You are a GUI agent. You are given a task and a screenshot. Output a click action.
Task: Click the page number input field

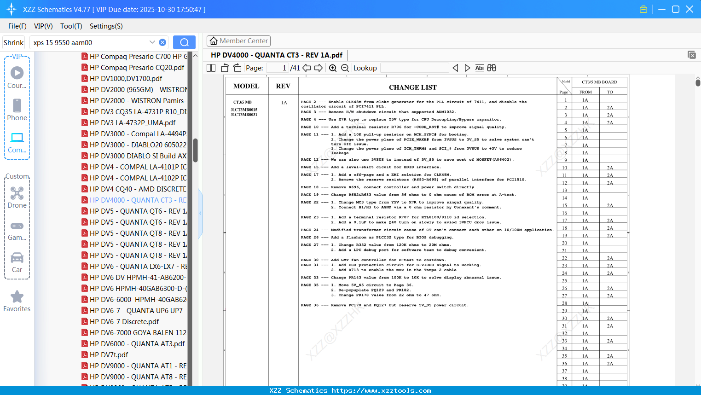point(278,68)
